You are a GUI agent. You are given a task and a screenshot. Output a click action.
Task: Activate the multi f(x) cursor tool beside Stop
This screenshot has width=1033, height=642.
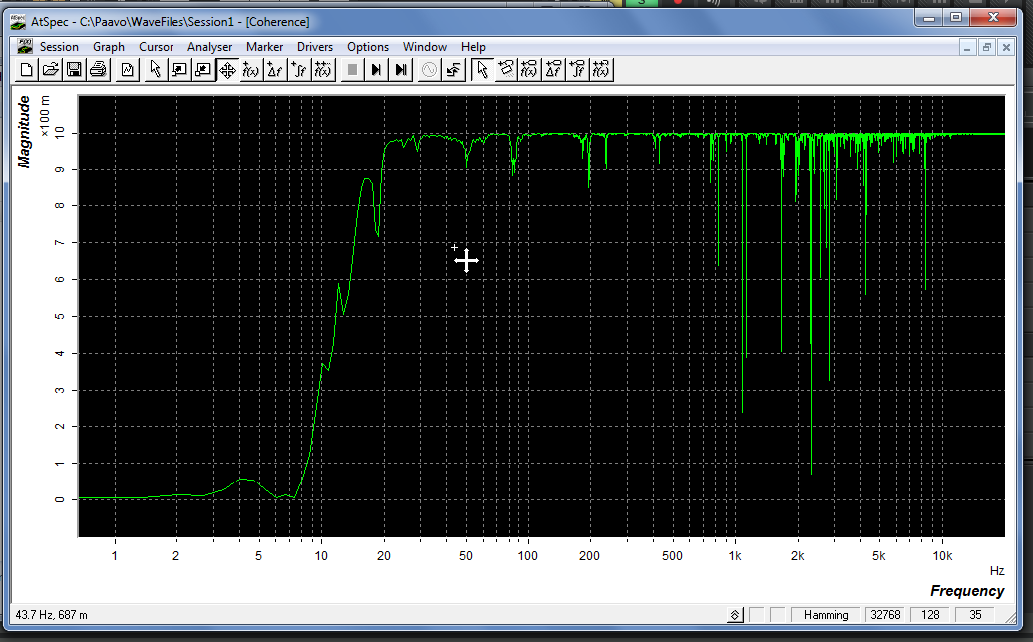[323, 69]
